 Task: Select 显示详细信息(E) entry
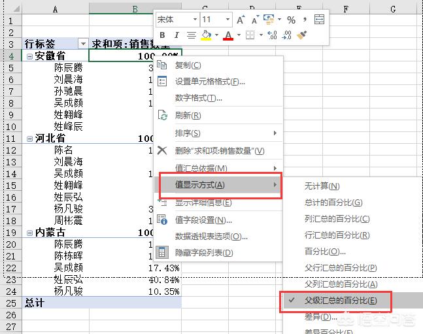coord(218,203)
